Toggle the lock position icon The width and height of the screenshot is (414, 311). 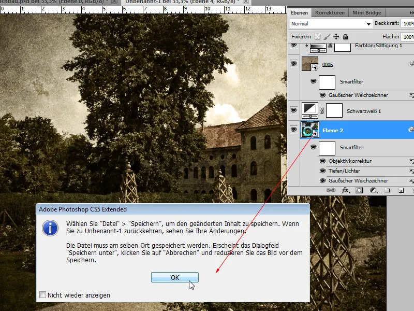336,37
